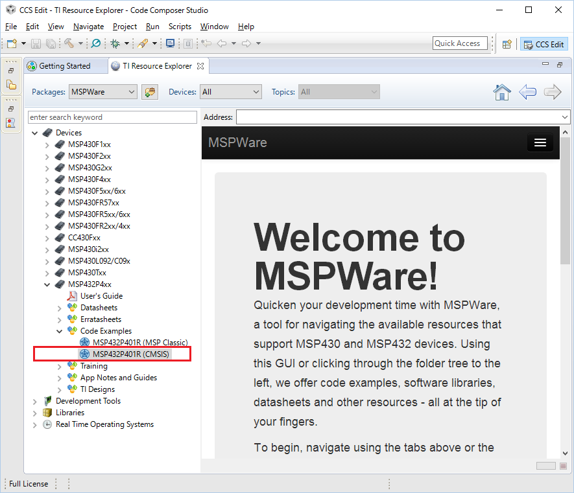
Task: Collapse the MSP432P4xx tree node
Action: (x=47, y=284)
